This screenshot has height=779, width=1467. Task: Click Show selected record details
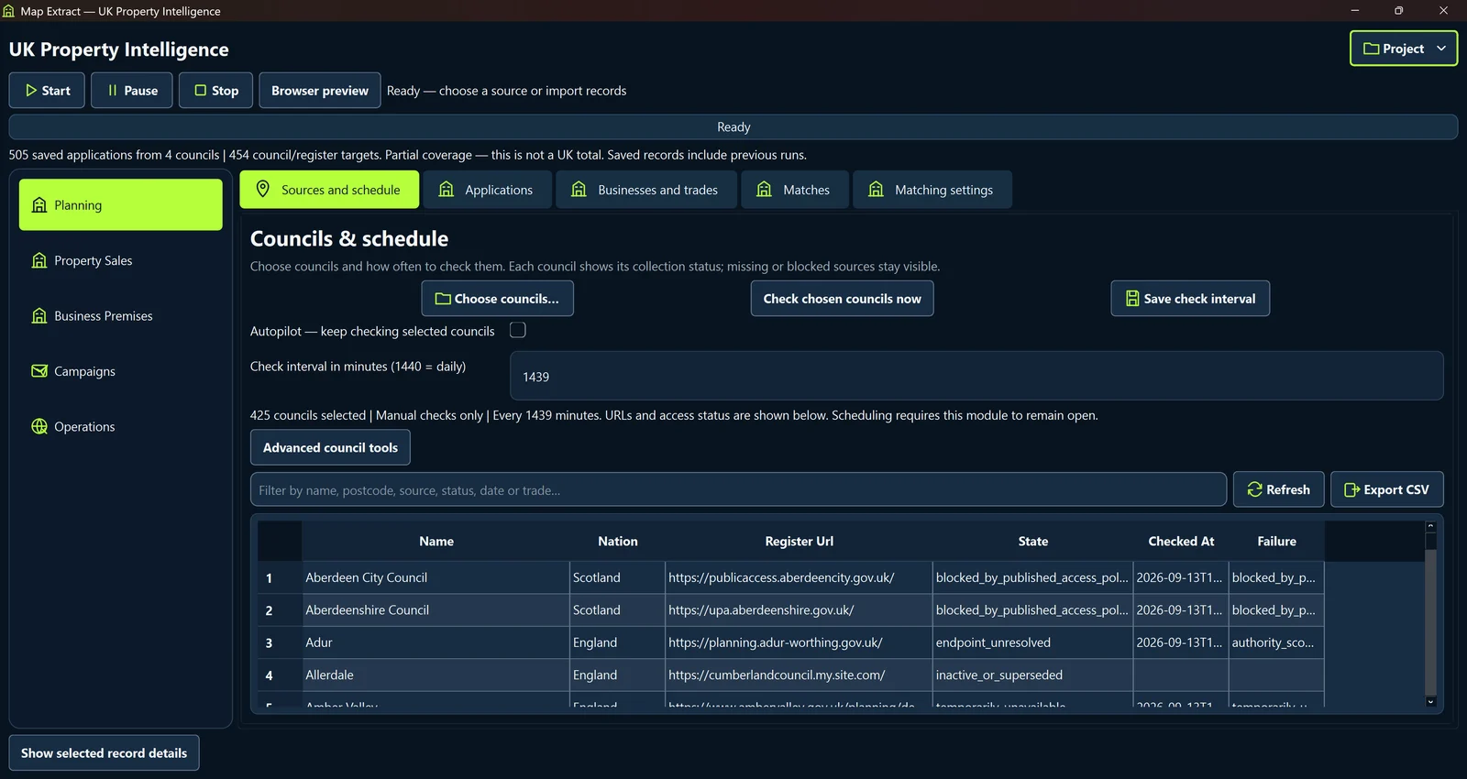(104, 753)
